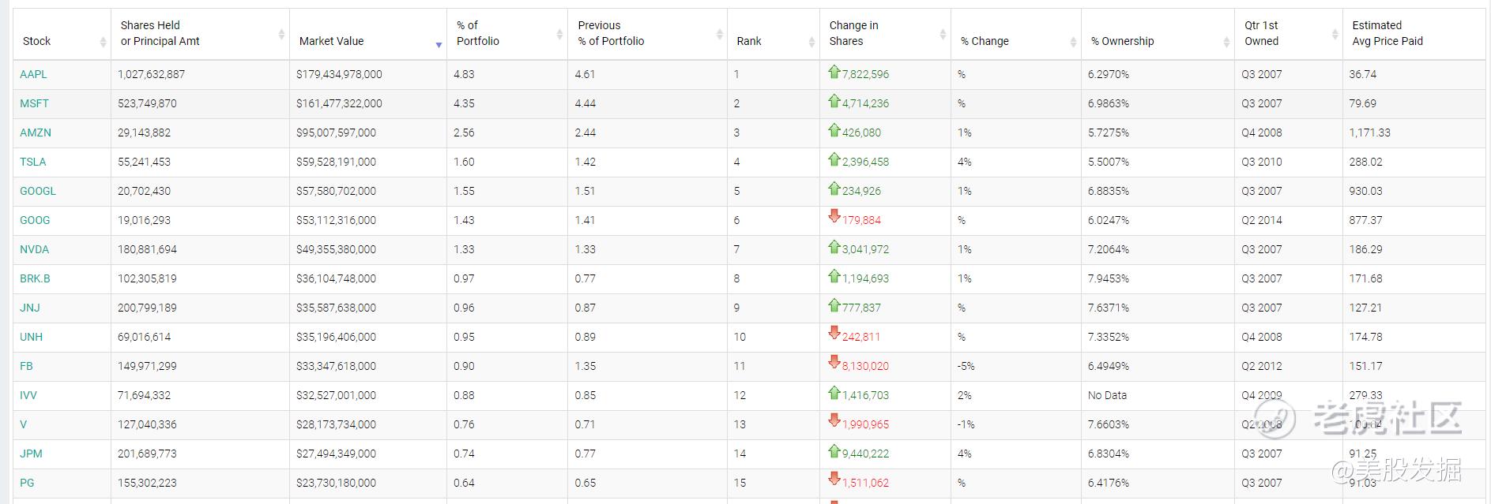Image resolution: width=1491 pixels, height=504 pixels.
Task: Click the % Ownership column sort arrows
Action: coord(1226,42)
